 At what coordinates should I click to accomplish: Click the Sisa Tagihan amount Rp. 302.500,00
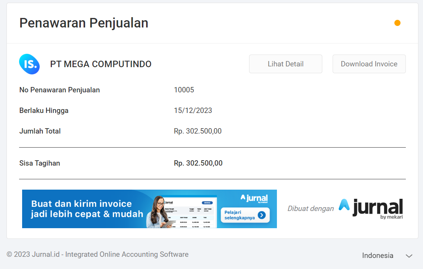click(198, 163)
